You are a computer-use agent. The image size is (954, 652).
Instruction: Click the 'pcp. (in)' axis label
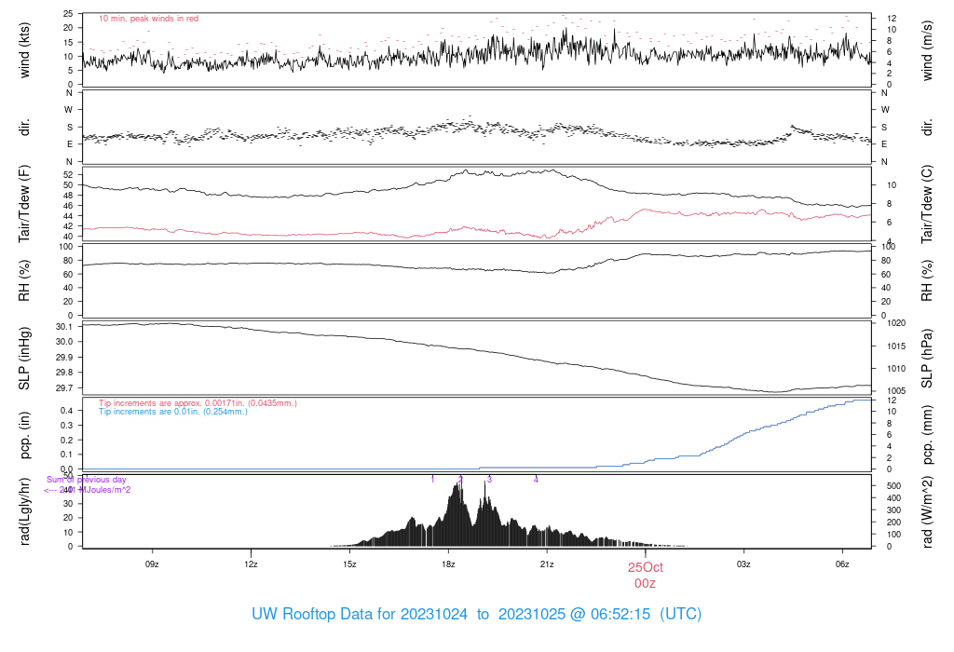coord(24,435)
